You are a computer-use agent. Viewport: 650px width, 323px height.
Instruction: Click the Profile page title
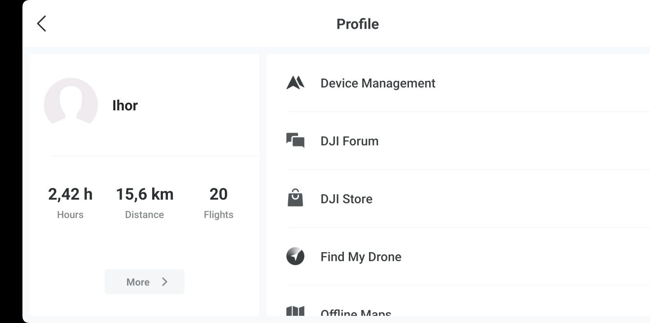click(358, 24)
